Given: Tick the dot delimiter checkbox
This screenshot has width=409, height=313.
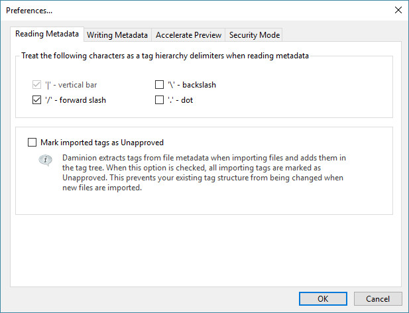Looking at the screenshot, I should 159,101.
